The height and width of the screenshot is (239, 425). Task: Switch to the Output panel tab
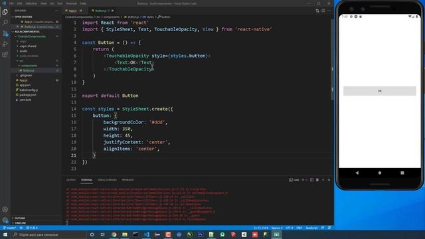(71, 180)
